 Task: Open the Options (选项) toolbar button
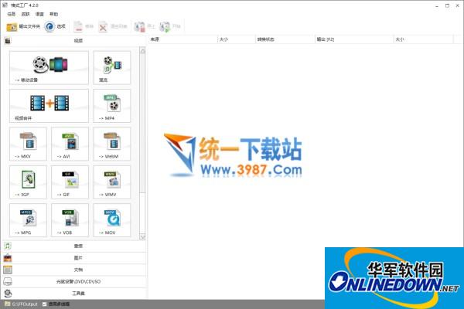pos(56,26)
